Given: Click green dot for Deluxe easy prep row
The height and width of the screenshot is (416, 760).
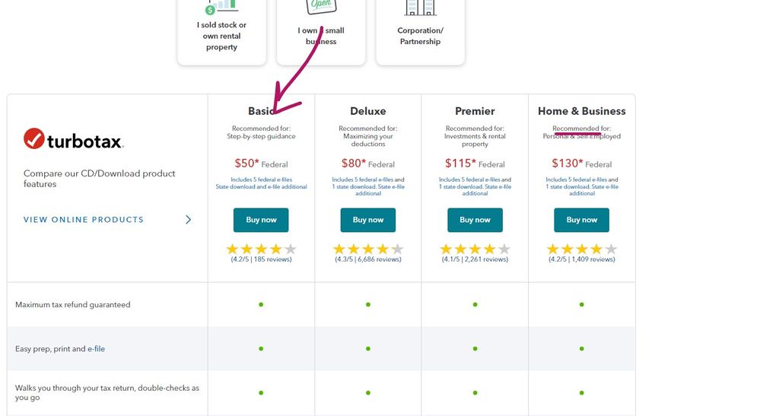Looking at the screenshot, I should coord(368,348).
